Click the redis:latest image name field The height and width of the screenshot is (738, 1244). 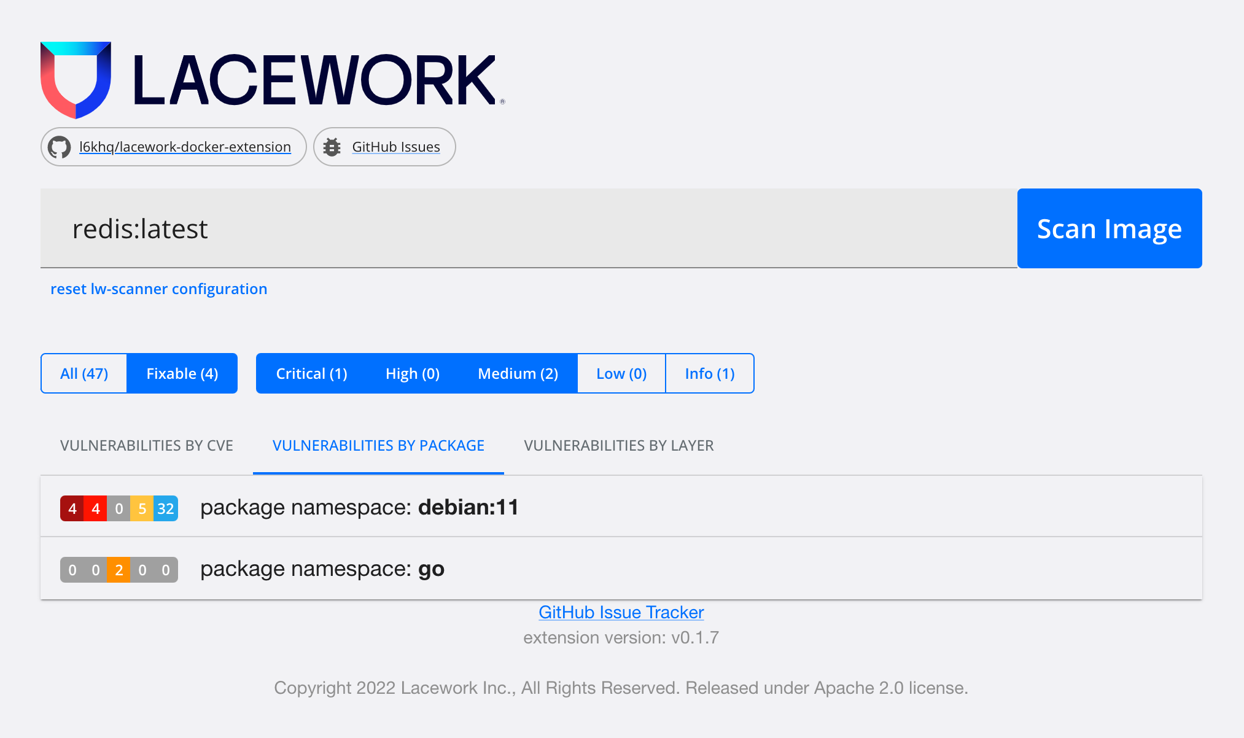point(528,228)
